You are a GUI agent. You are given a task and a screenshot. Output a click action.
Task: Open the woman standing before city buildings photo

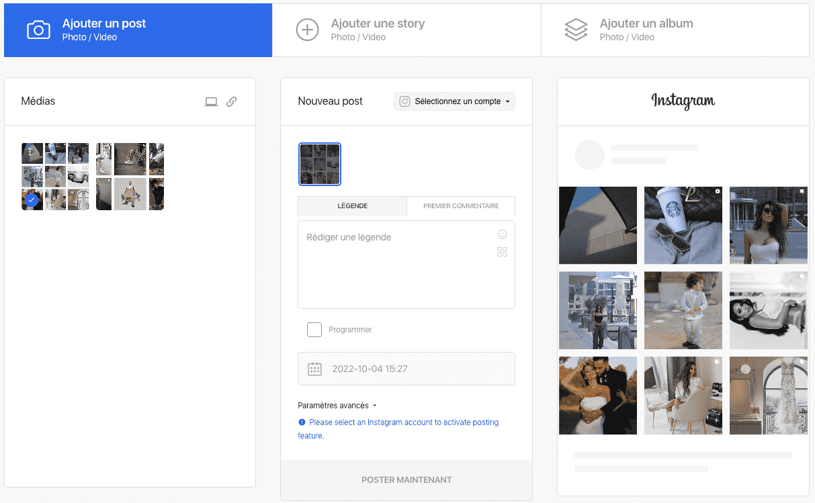point(598,310)
